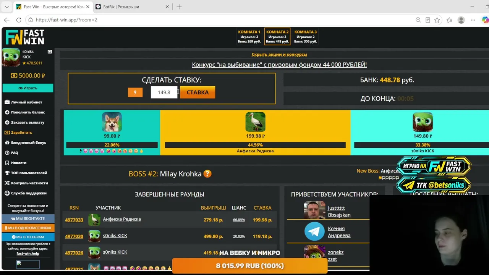The height and width of the screenshot is (275, 489).
Task: Click the money icon for Заработать
Action: (7, 133)
